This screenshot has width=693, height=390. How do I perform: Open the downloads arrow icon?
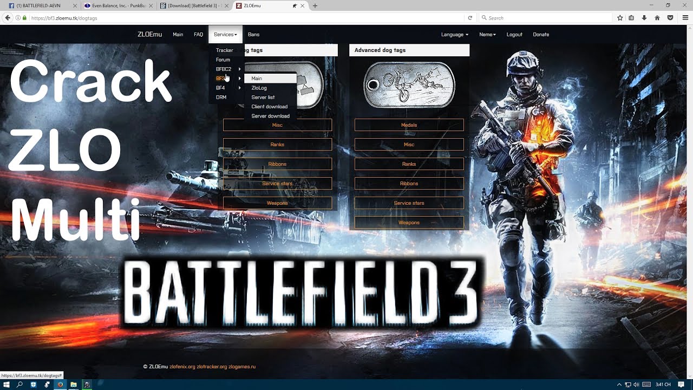(x=644, y=18)
